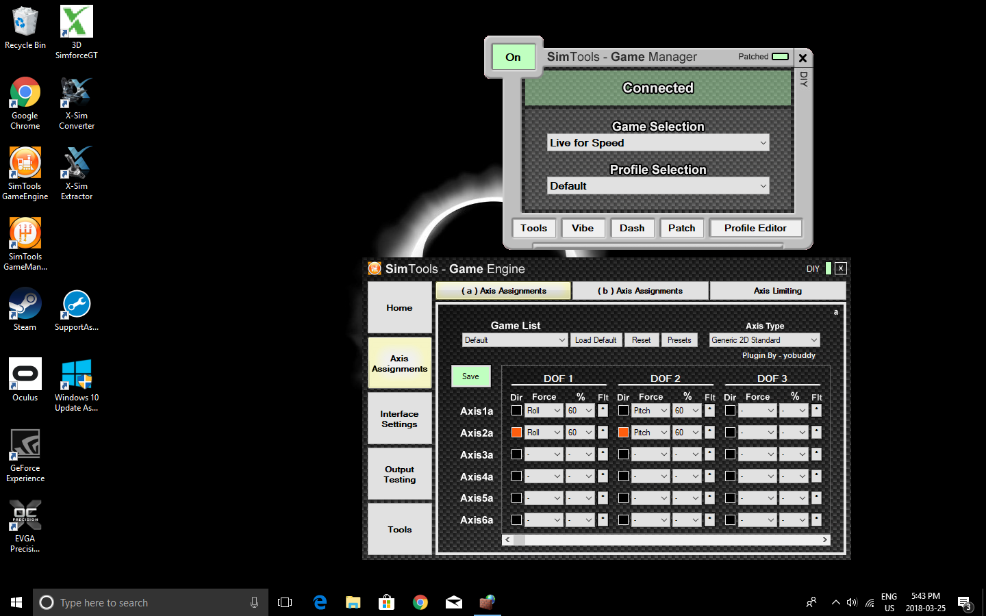This screenshot has width=986, height=616.
Task: Open X-Sim Extractor desktop shortcut
Action: 77,174
